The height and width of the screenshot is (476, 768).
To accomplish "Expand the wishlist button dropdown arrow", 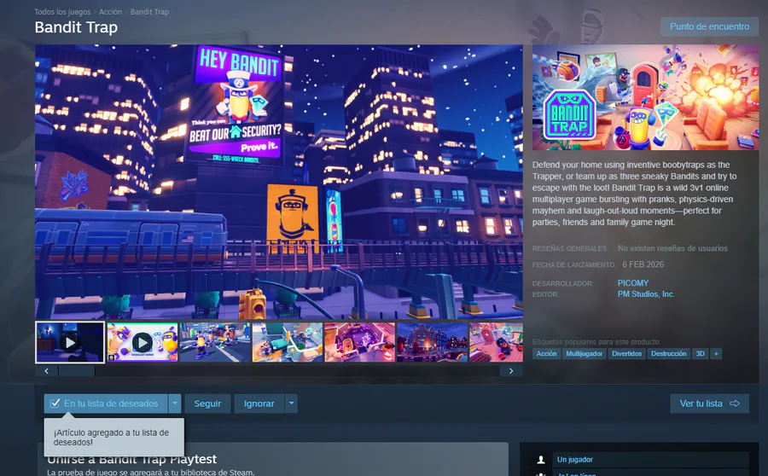I will [x=175, y=403].
